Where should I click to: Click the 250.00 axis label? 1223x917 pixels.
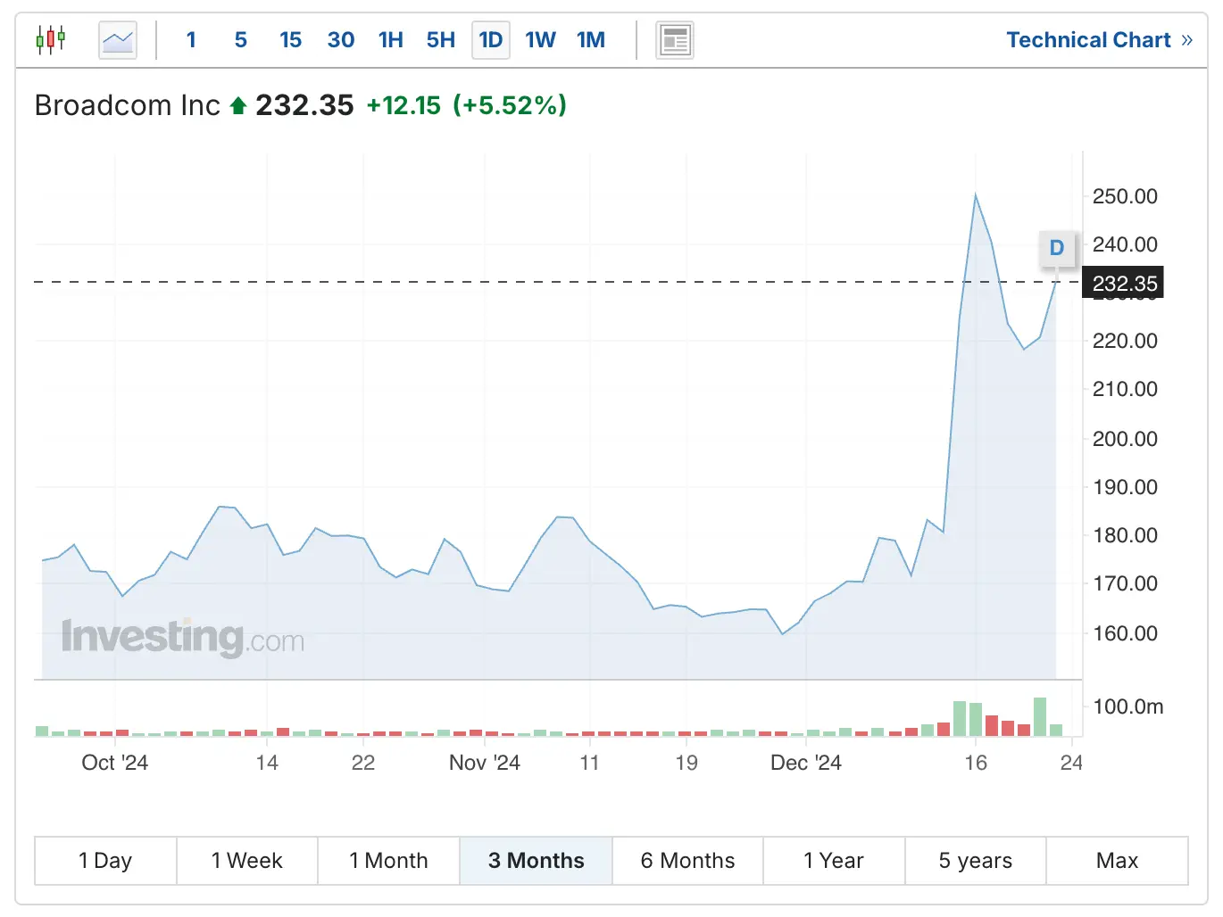(x=1125, y=196)
